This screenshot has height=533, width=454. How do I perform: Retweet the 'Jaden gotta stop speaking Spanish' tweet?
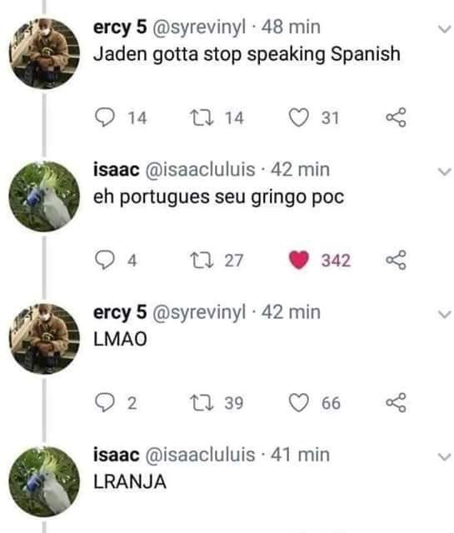coord(202,117)
